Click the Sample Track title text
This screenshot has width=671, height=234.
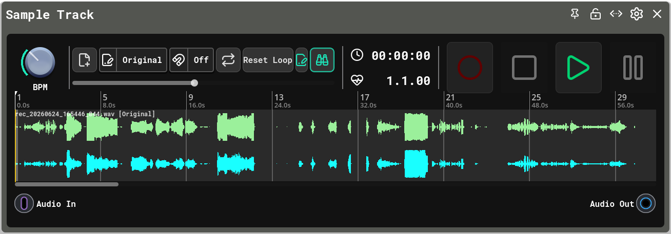[50, 14]
